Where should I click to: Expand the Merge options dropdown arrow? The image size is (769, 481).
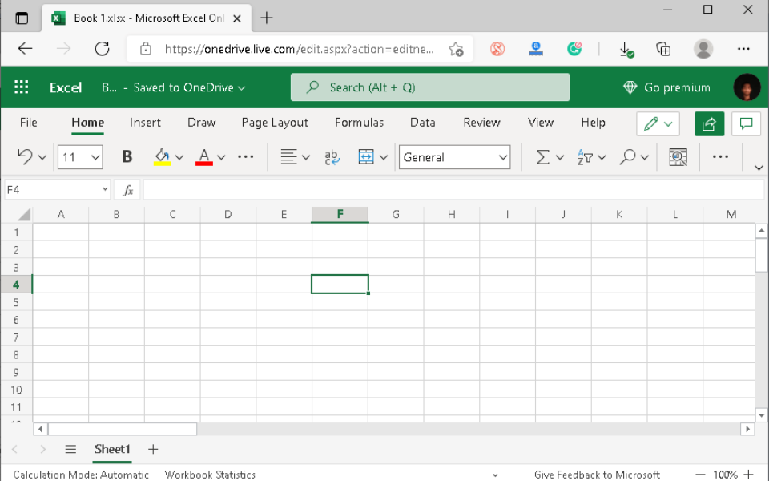(x=384, y=158)
